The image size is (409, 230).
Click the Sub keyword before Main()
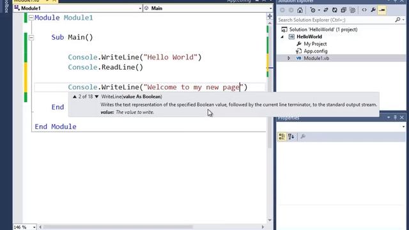[58, 38]
